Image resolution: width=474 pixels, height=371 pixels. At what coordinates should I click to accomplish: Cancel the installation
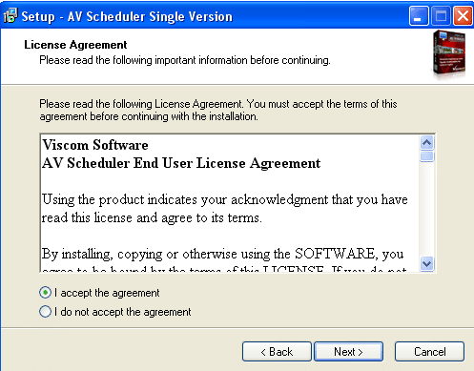pyautogui.click(x=429, y=352)
